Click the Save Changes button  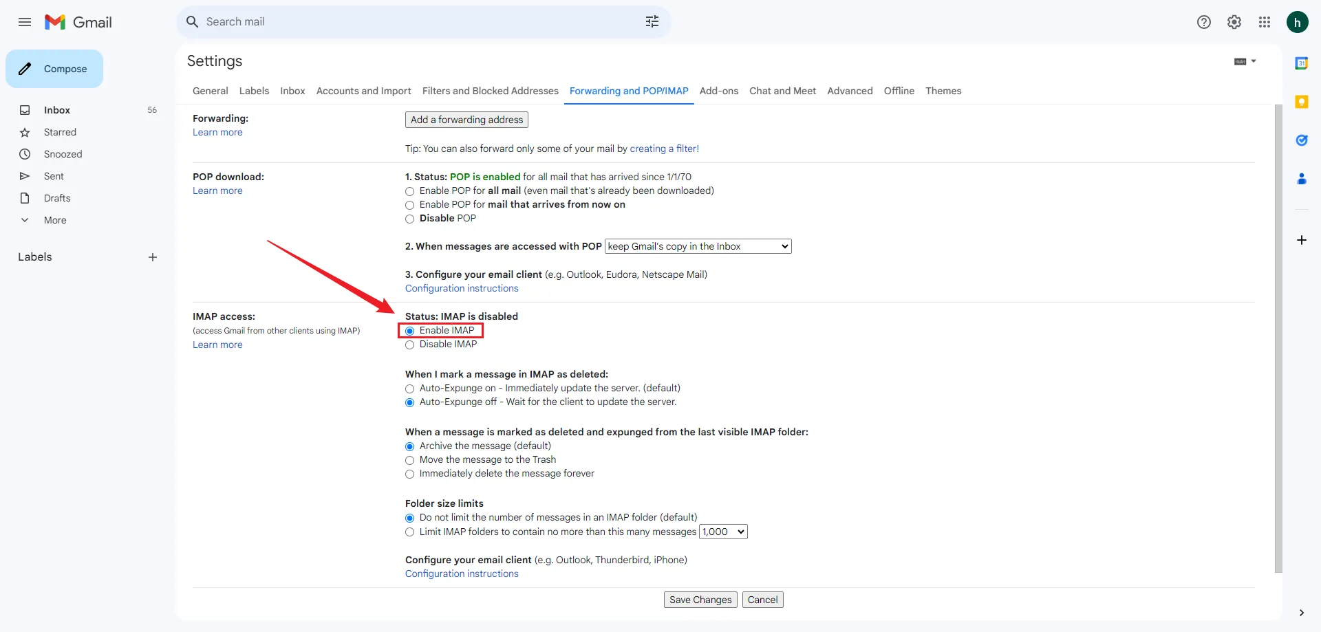(x=700, y=600)
